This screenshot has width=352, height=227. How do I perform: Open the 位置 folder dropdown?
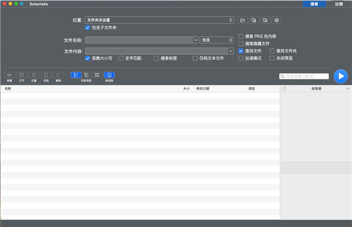coord(160,20)
